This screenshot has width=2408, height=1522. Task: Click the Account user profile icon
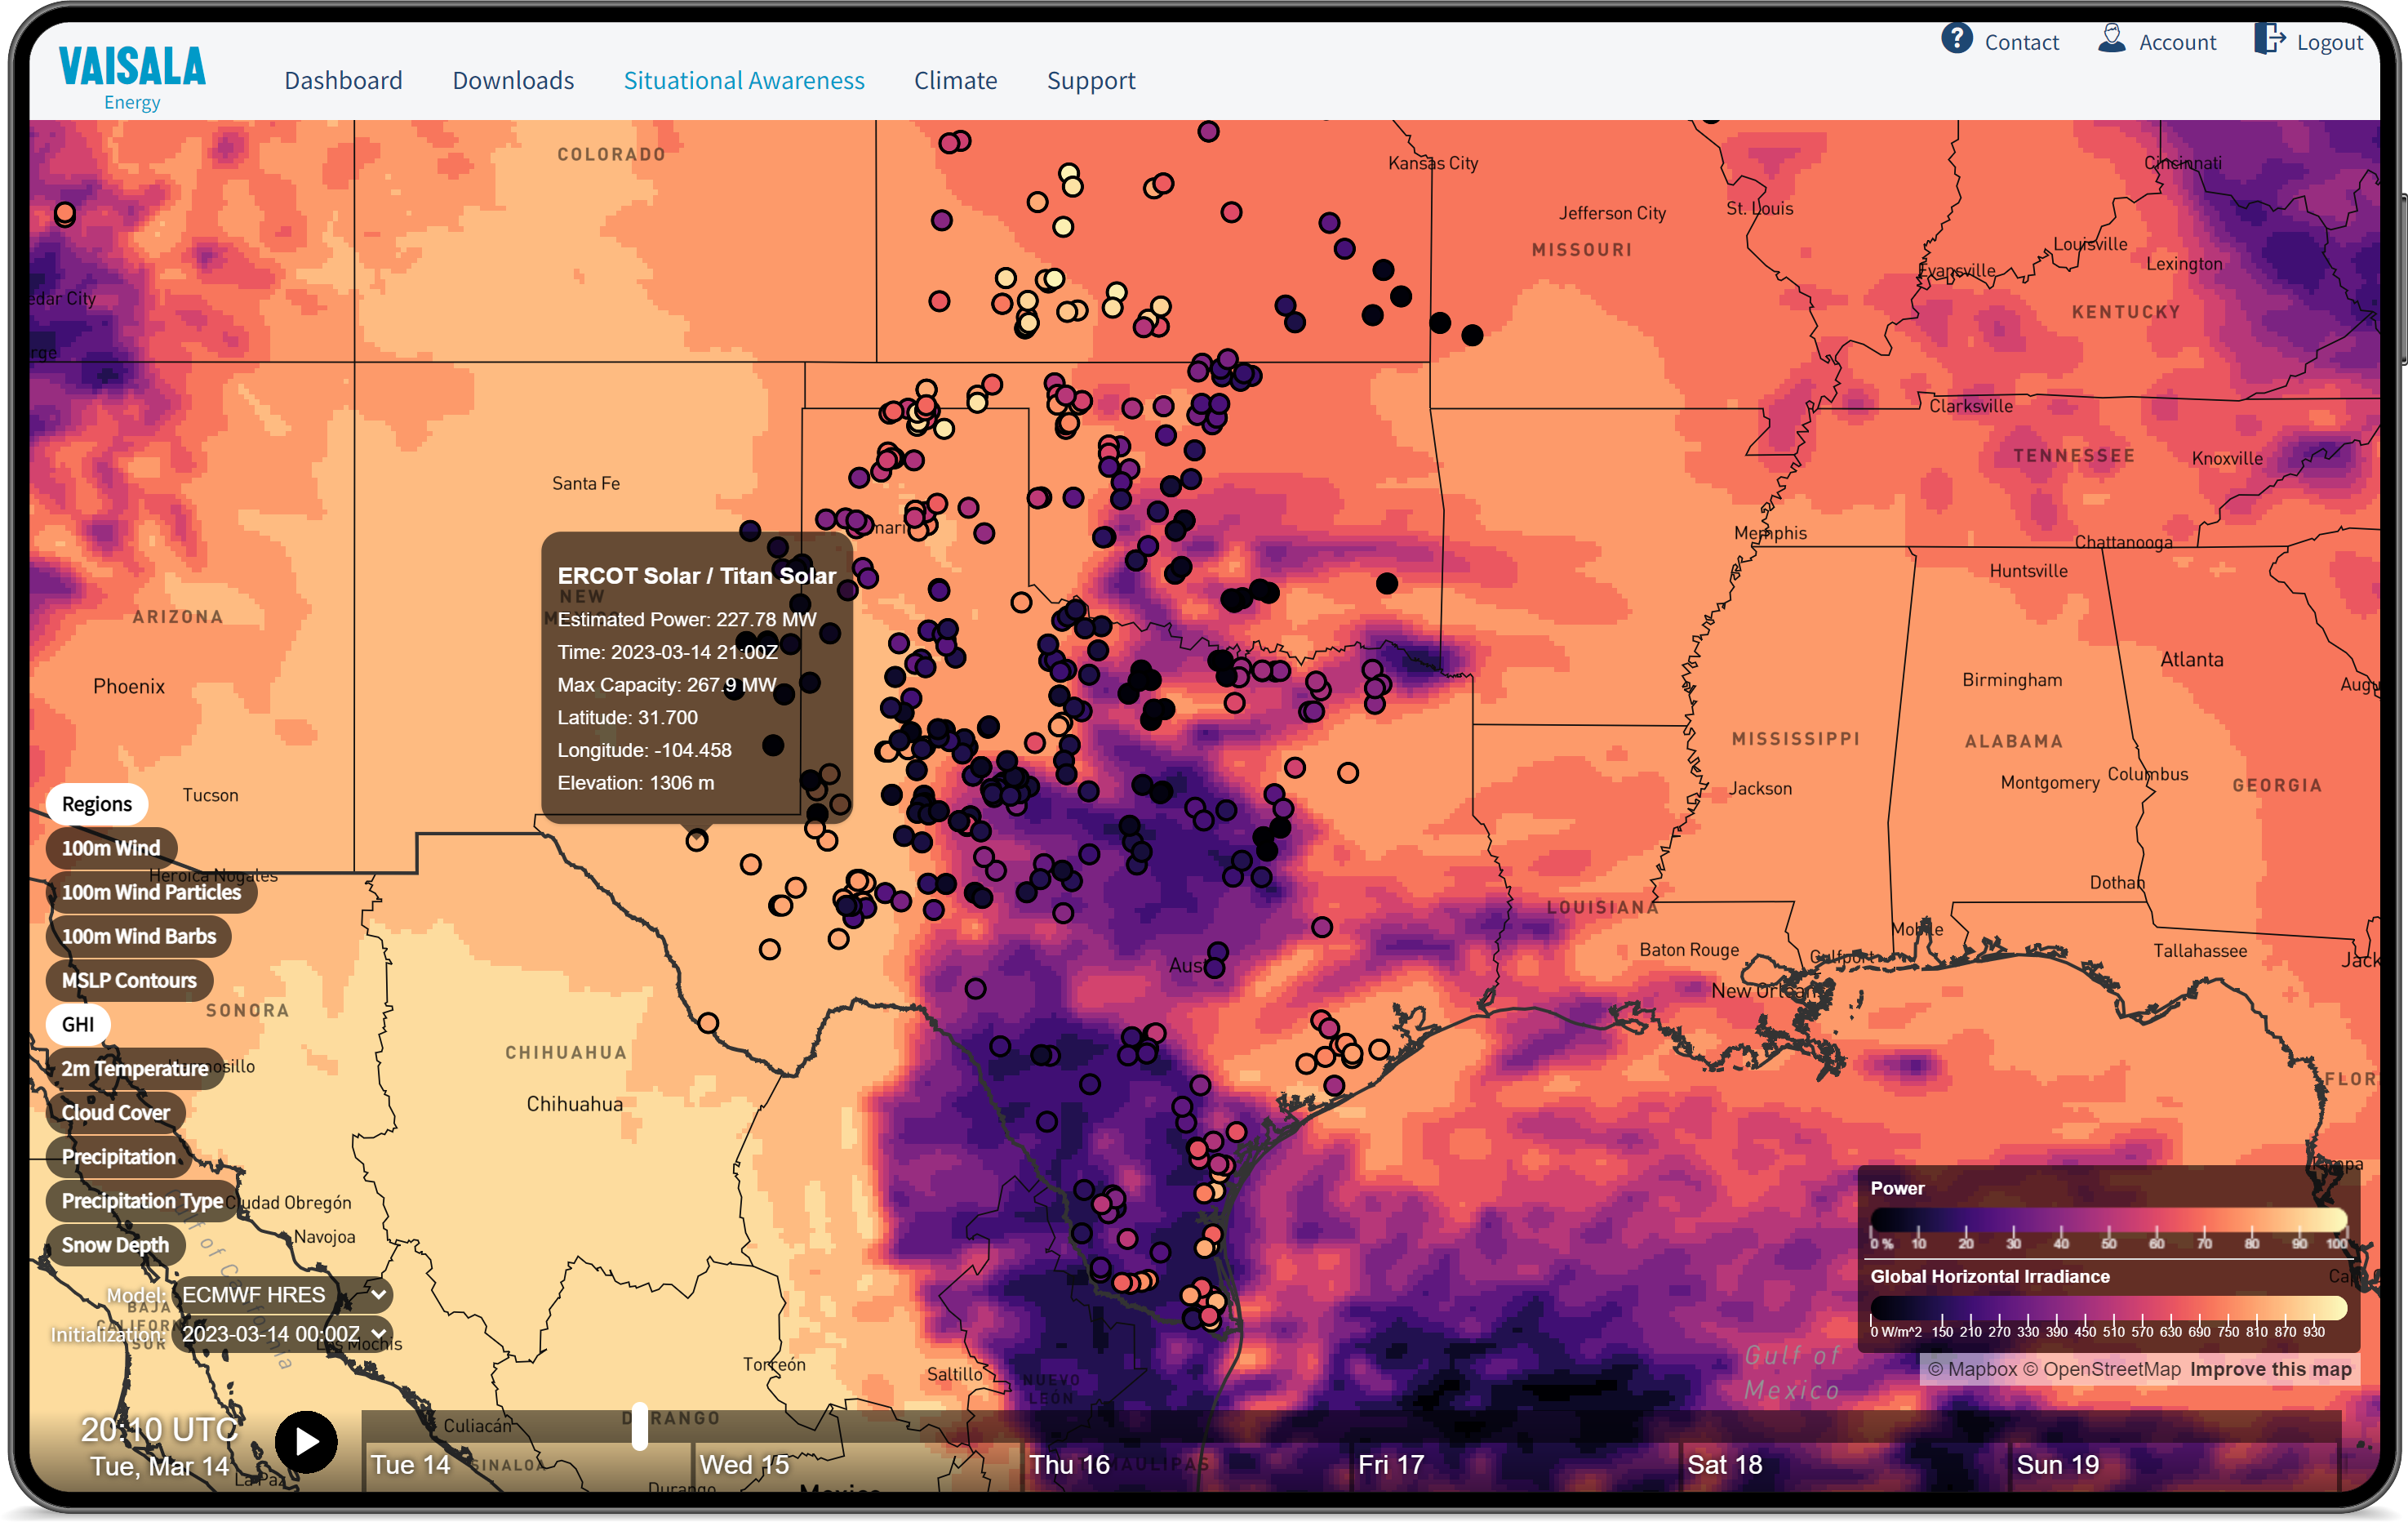click(x=2111, y=39)
